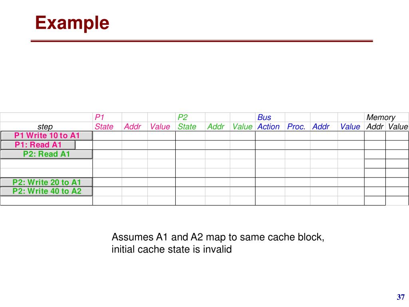Click the P1 State cell in 'P1 Write 10' row
This screenshot has height=307, width=409.
(107, 136)
